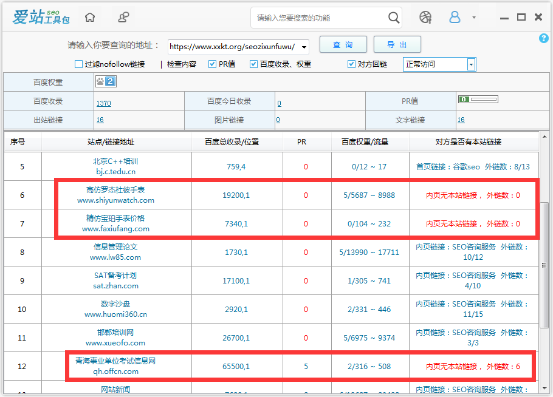Open 文字链接 count 16 link
Screen dimensions: 553x397
[x=461, y=120]
